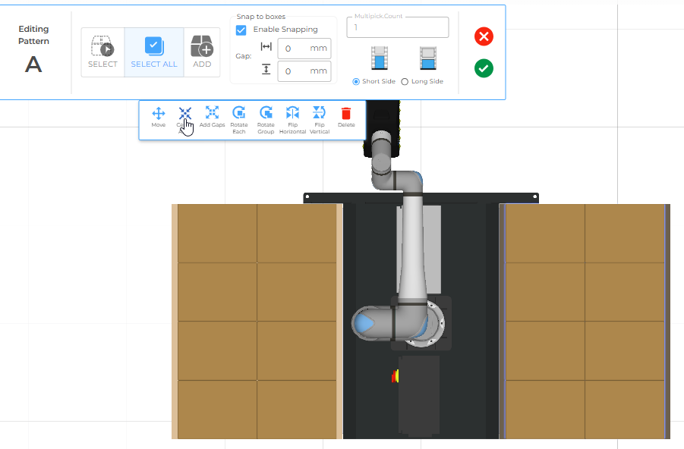Click the long side gripper illustration
Image resolution: width=684 pixels, height=449 pixels.
click(428, 58)
